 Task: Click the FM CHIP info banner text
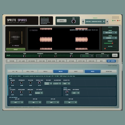point(42,76)
